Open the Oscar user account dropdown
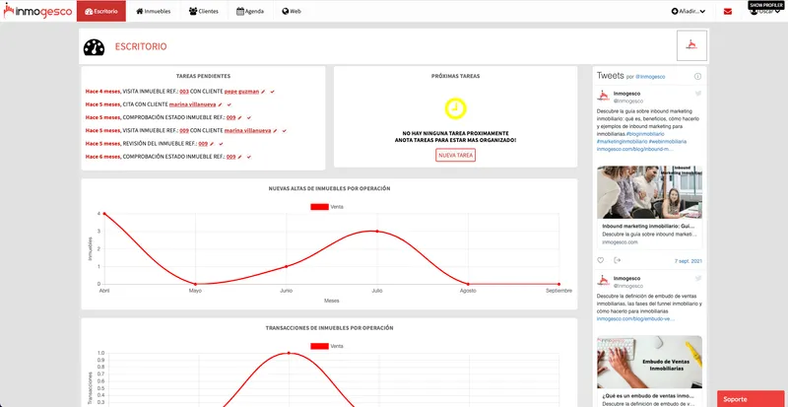Screen dimensions: 788x407 click(x=764, y=11)
